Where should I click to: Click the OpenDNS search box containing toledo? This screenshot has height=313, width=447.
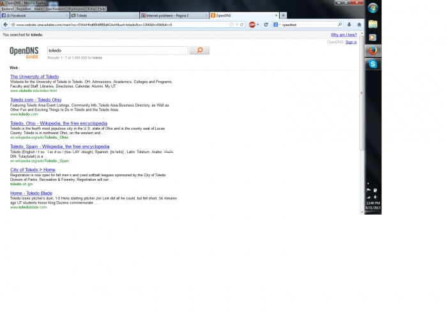pos(117,50)
